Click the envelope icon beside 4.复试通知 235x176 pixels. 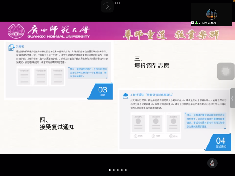pos(125,96)
